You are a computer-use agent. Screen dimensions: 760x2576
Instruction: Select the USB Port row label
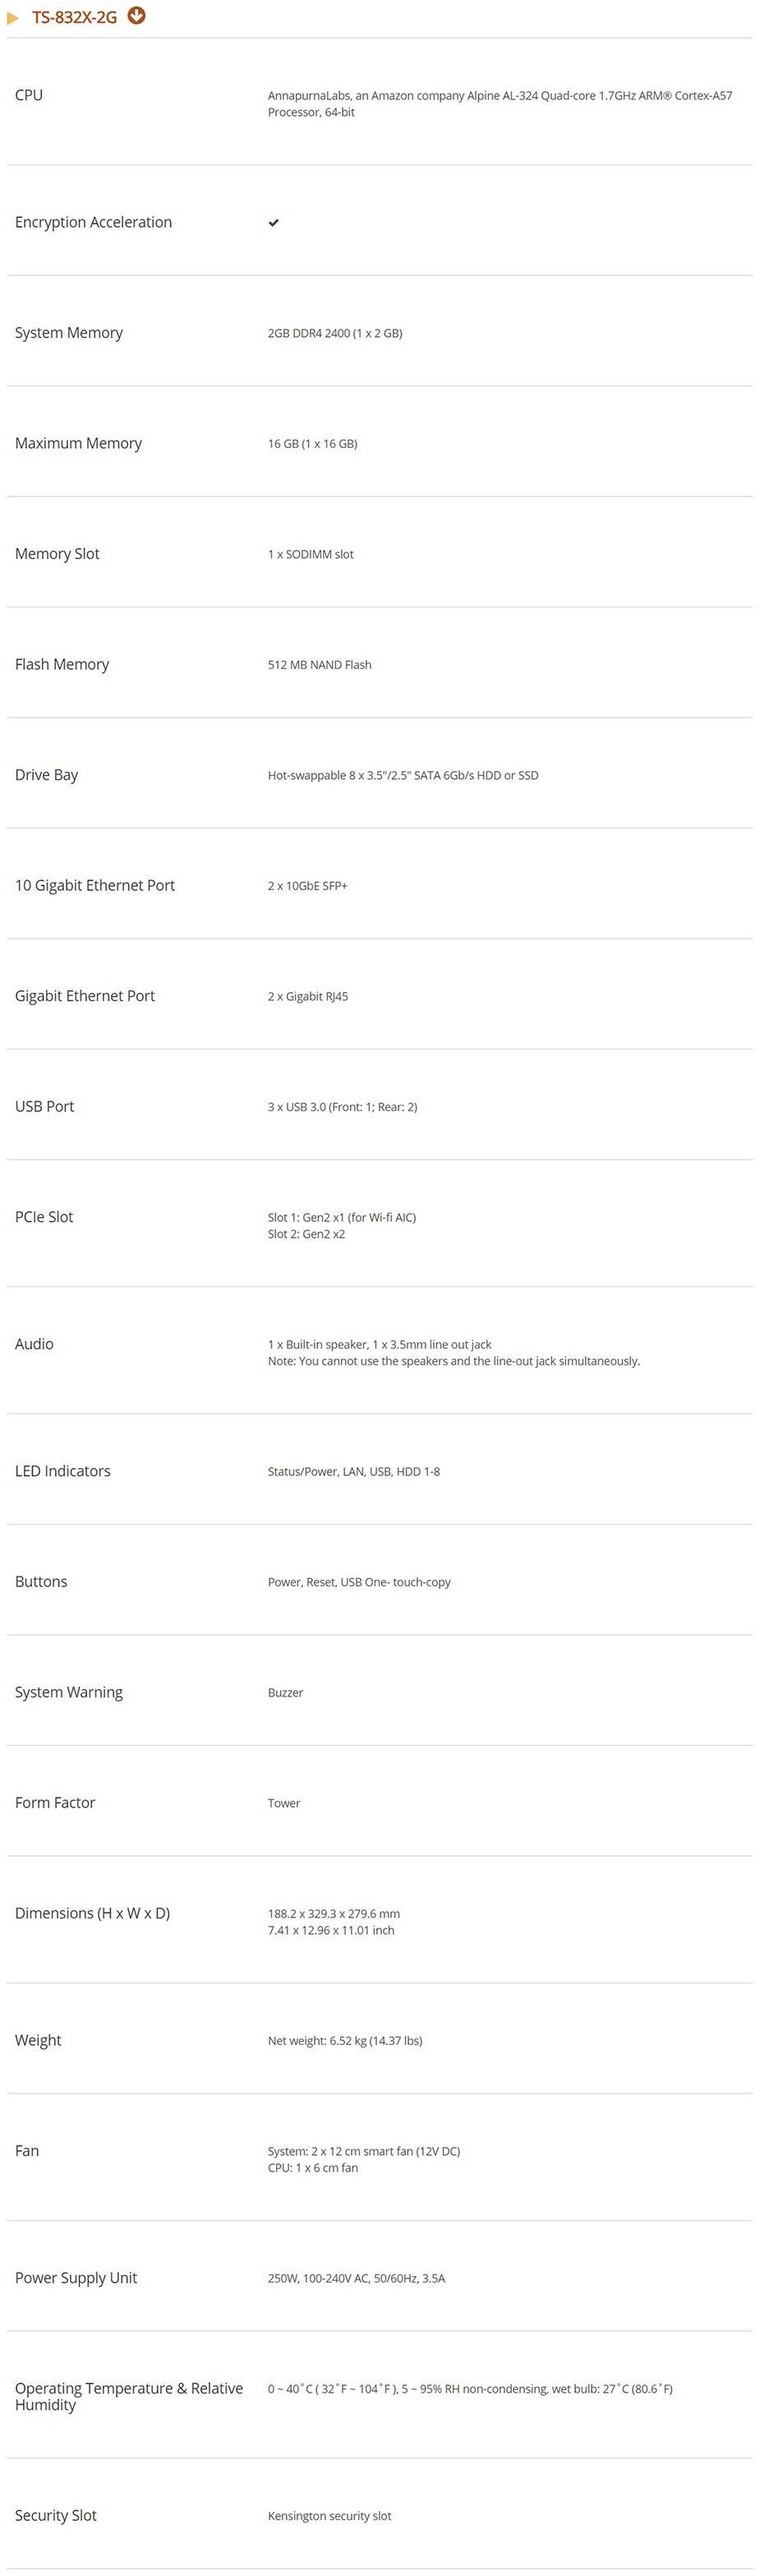pyautogui.click(x=44, y=1106)
